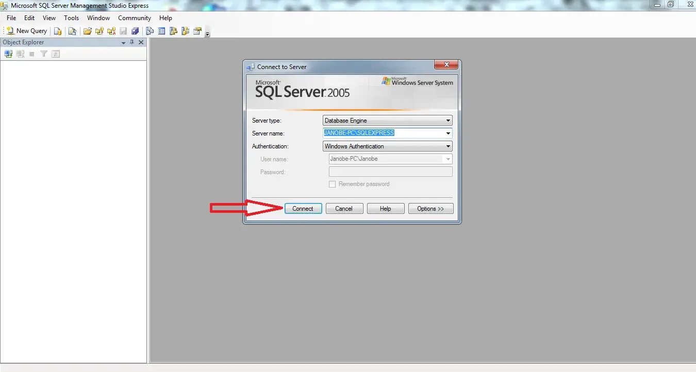Click the User name dropdown arrow
The width and height of the screenshot is (696, 372).
(x=448, y=159)
